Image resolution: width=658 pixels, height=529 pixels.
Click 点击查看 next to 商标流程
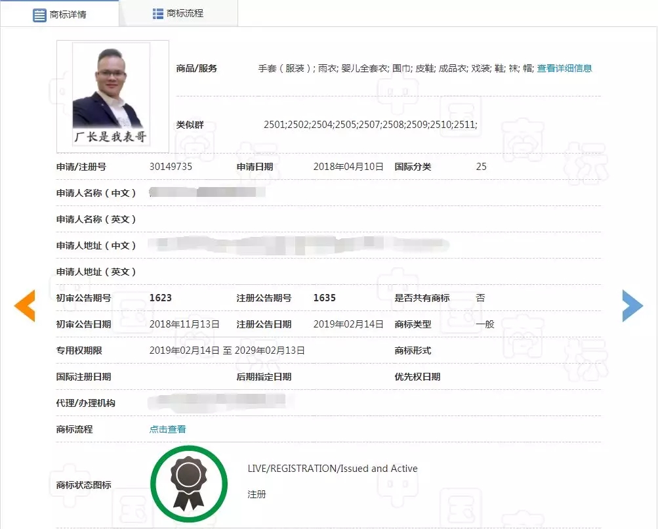click(x=167, y=429)
